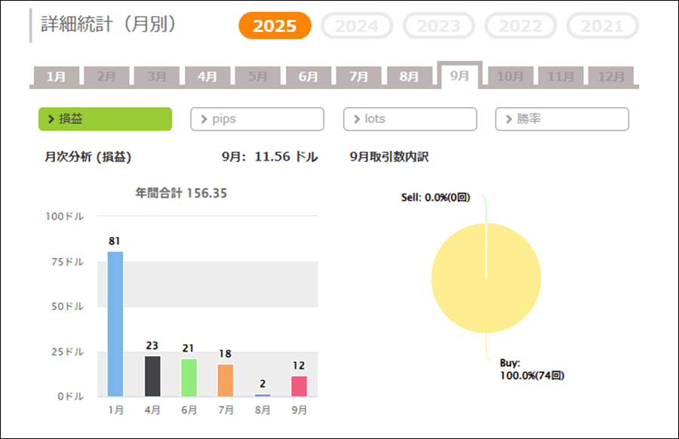
Task: Select the 2025 year button
Action: pyautogui.click(x=275, y=26)
